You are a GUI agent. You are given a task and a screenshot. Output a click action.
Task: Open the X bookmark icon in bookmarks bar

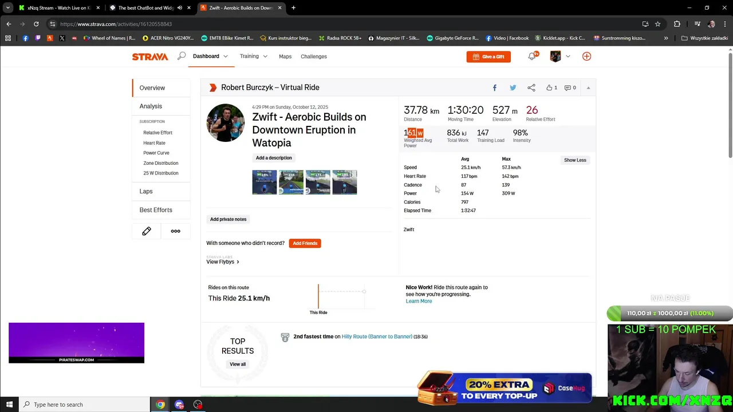(62, 38)
